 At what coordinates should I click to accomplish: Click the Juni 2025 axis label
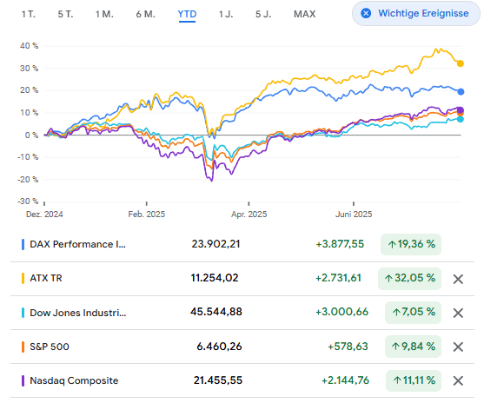coord(354,215)
